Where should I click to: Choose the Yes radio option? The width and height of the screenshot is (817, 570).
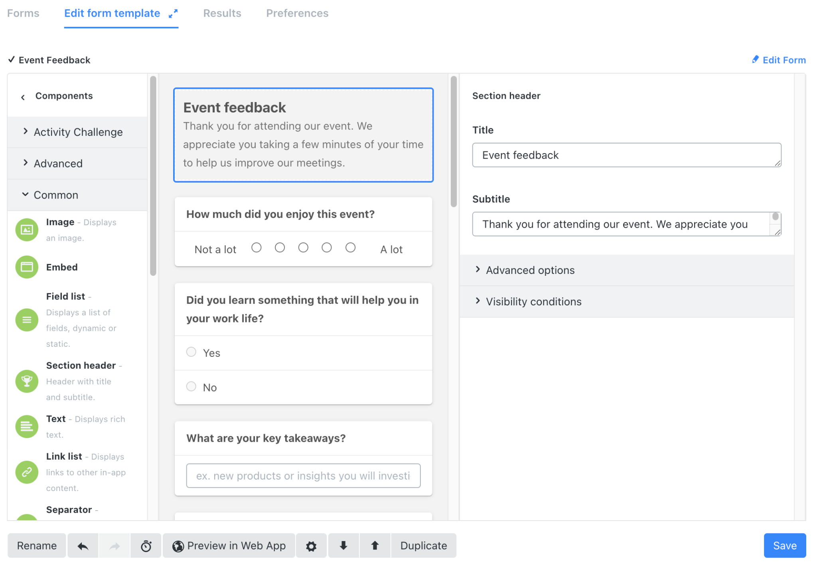click(x=191, y=352)
